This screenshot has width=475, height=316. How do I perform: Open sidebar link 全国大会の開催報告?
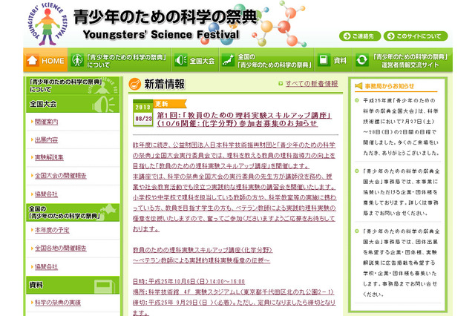61,176
